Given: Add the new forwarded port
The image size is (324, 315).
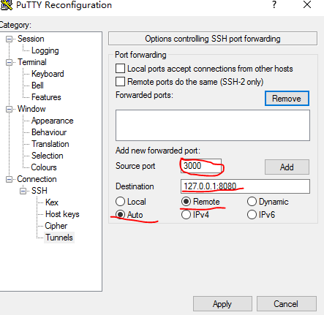Looking at the screenshot, I should pyautogui.click(x=287, y=167).
